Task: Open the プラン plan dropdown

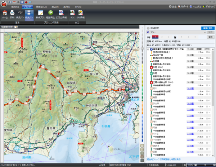Action: click(176, 32)
